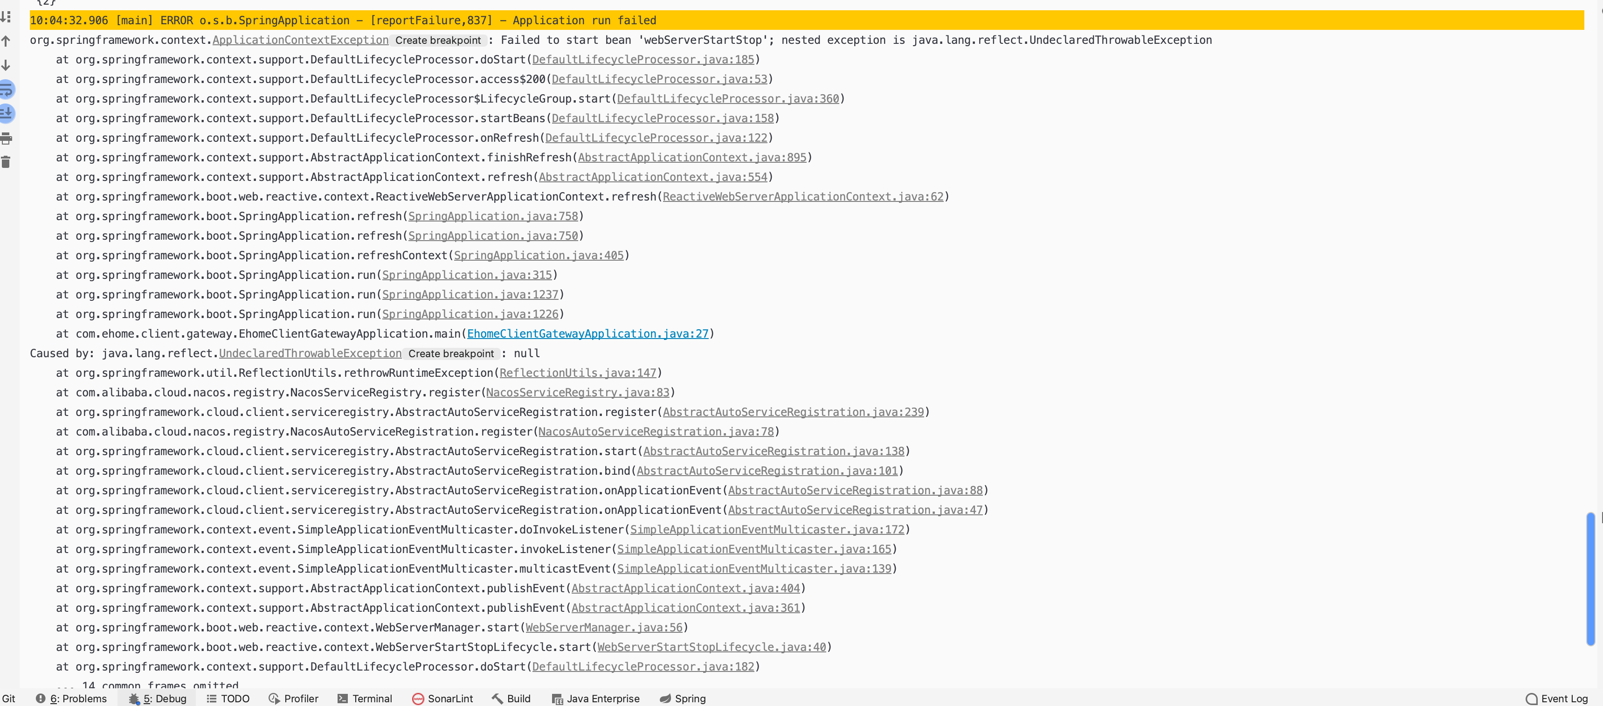Click the down stack trace arrow icon
The height and width of the screenshot is (706, 1603).
click(x=6, y=65)
